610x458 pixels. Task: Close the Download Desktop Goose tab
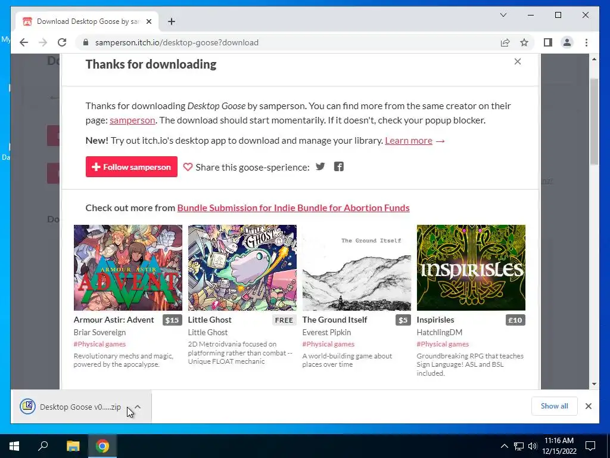coord(148,21)
